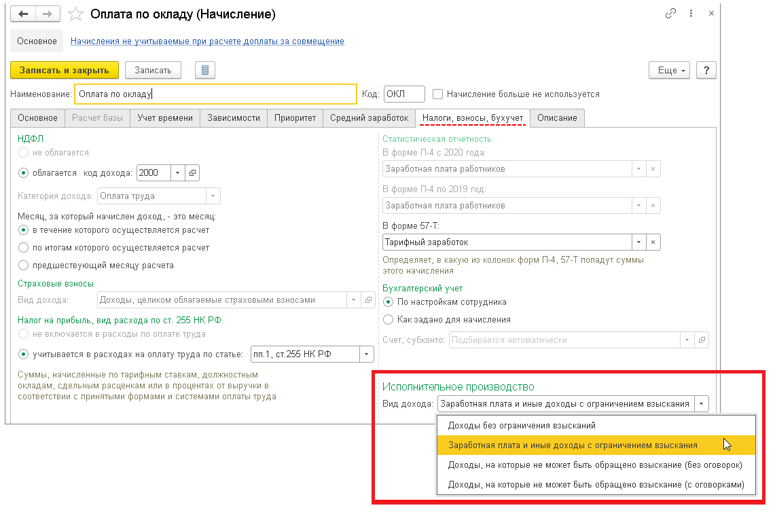Switch to the 'Средний заработок' tab
Image resolution: width=775 pixels, height=512 pixels.
369,118
